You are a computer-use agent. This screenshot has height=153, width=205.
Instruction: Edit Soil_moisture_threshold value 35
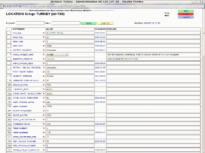coord(70,141)
